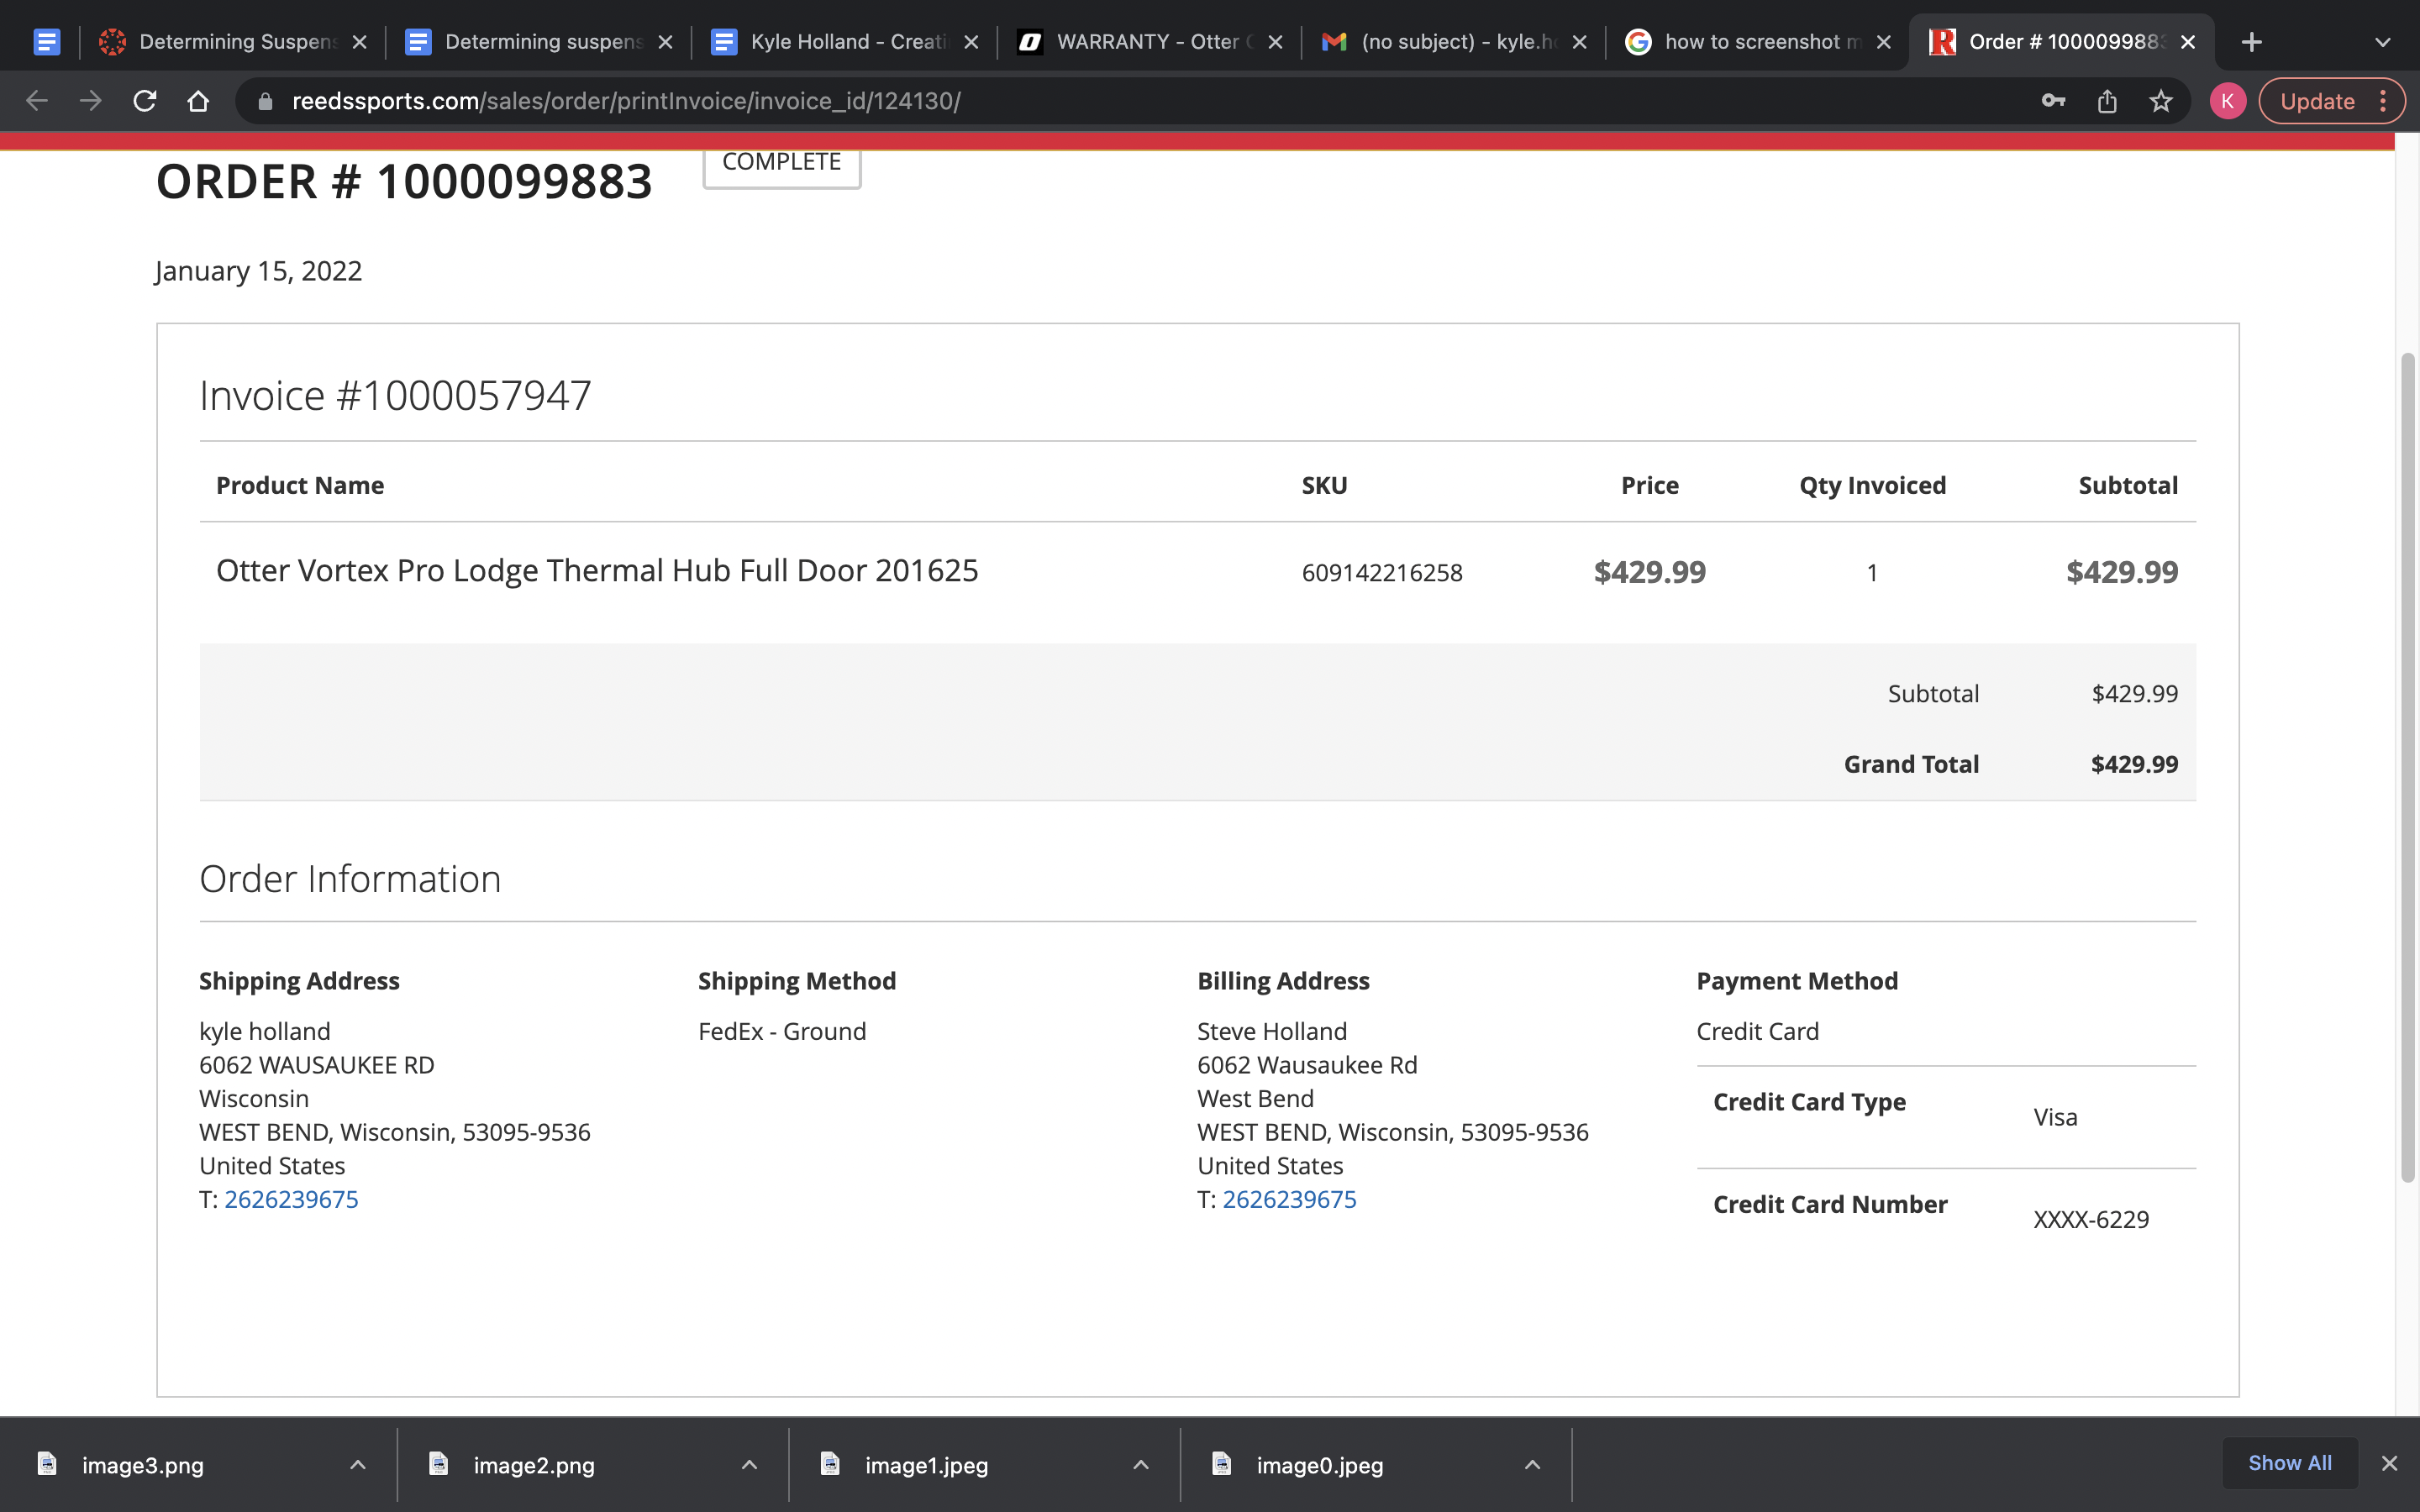
Task: Click billing address phone 2626239675
Action: pyautogui.click(x=1289, y=1199)
